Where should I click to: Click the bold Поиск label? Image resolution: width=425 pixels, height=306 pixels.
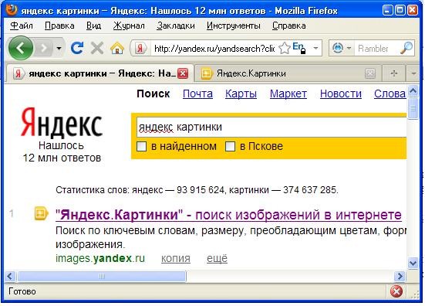pos(153,94)
